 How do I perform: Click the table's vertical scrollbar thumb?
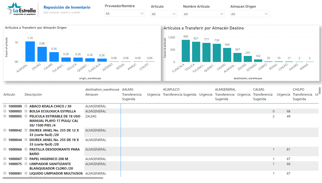tap(320, 90)
